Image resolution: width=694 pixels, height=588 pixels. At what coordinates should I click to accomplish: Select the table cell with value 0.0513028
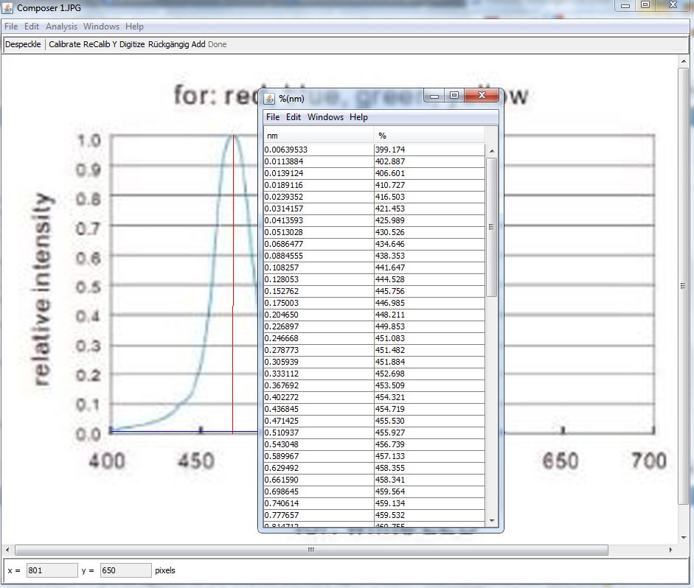318,232
